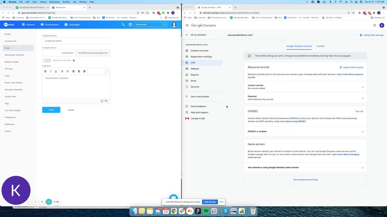The width and height of the screenshot is (387, 217).
Task: Align signature text right
Action: pyautogui.click(x=84, y=71)
